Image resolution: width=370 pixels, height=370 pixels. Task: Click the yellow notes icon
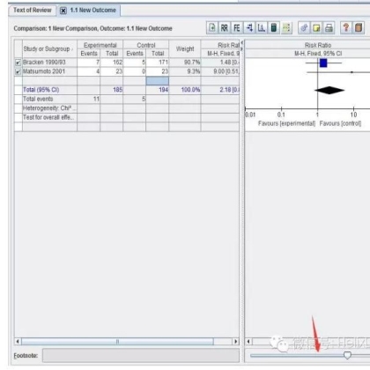(316, 28)
